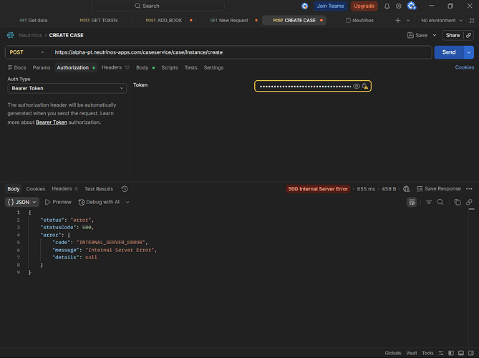Image resolution: width=479 pixels, height=358 pixels.
Task: Switch to the Get data request tab
Action: [x=34, y=21]
